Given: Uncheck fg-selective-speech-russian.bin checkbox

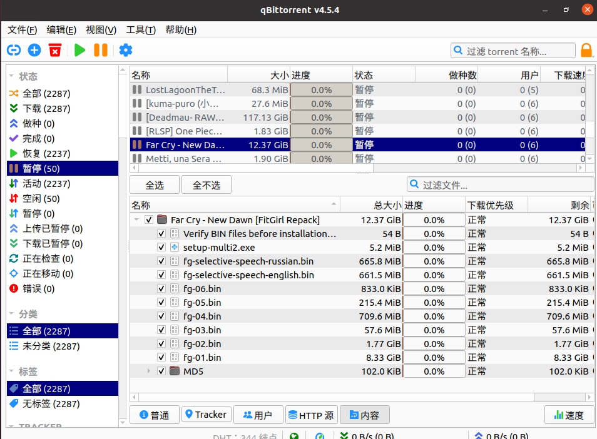Looking at the screenshot, I should (161, 261).
